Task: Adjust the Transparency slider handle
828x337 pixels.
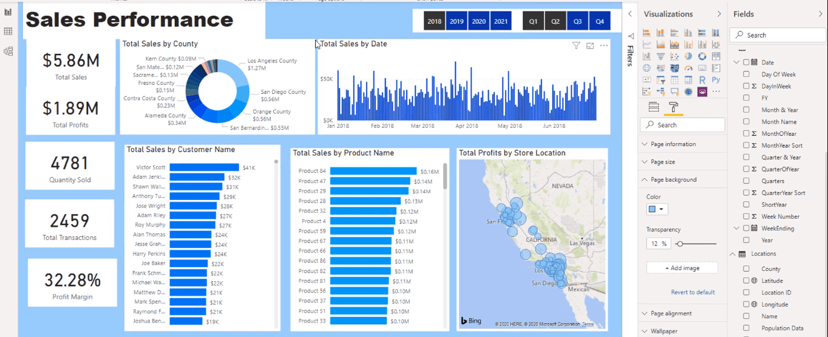Action: (x=679, y=244)
